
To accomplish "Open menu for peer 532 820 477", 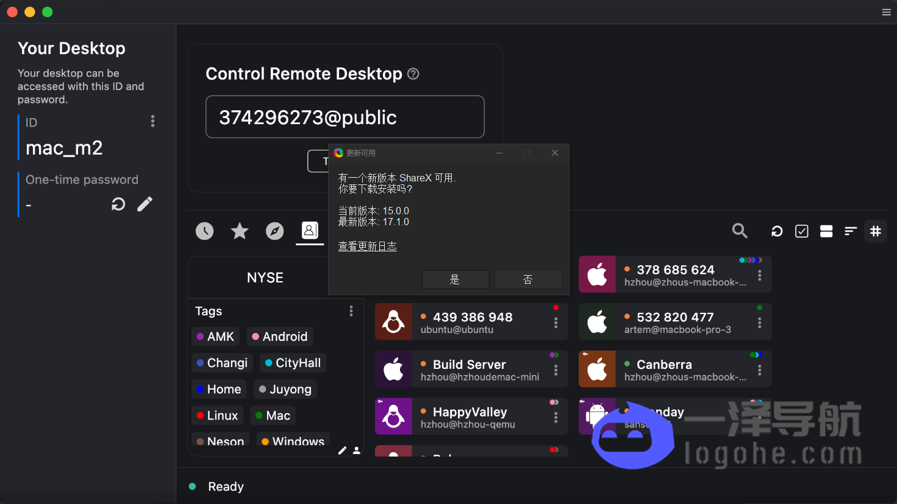I will (759, 322).
